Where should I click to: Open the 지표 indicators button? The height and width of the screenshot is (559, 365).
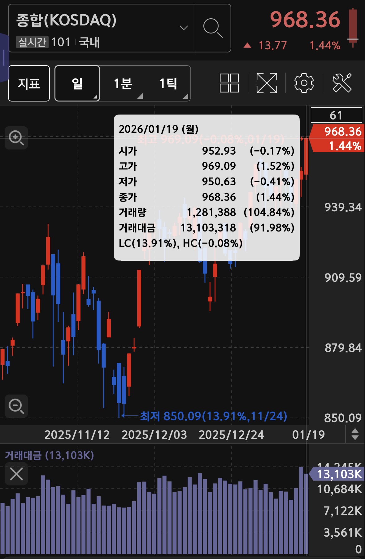[x=29, y=83]
